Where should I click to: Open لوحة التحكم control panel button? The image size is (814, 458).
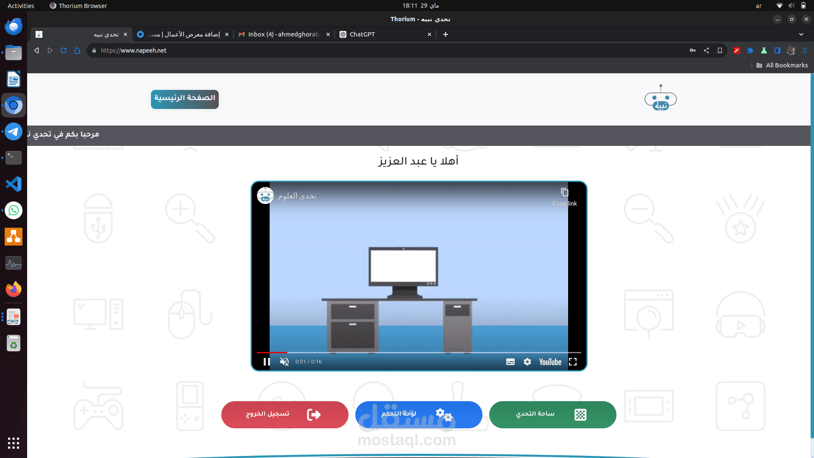point(418,414)
